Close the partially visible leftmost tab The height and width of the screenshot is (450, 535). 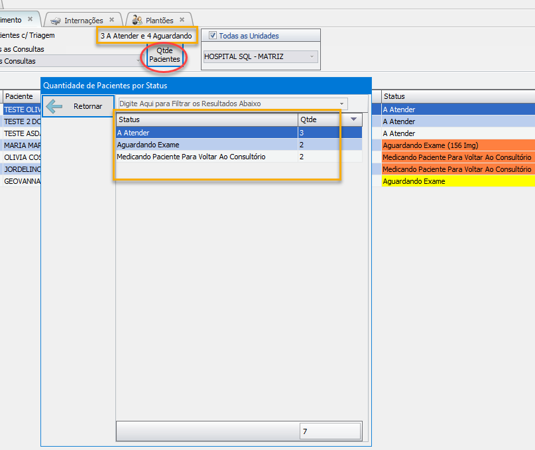(30, 20)
